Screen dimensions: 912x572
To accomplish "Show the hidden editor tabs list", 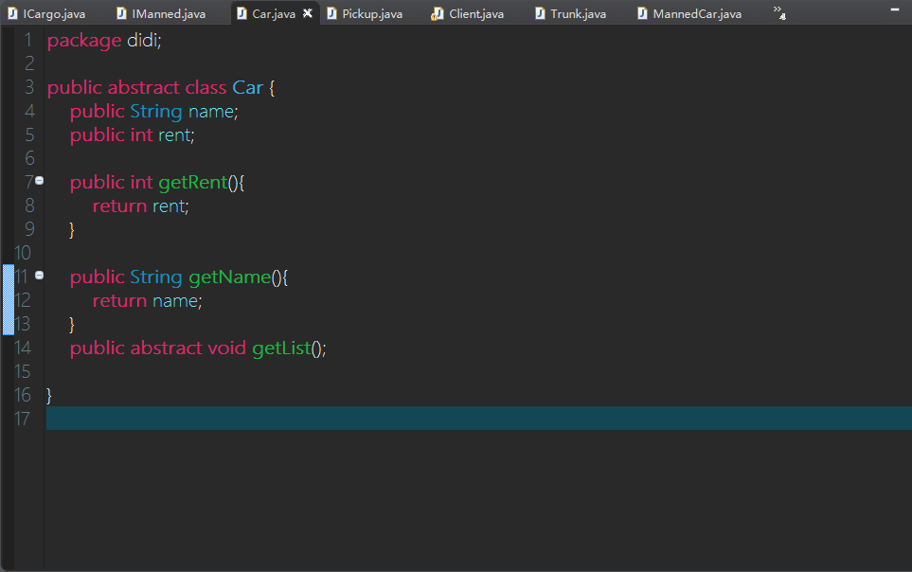I will 779,12.
